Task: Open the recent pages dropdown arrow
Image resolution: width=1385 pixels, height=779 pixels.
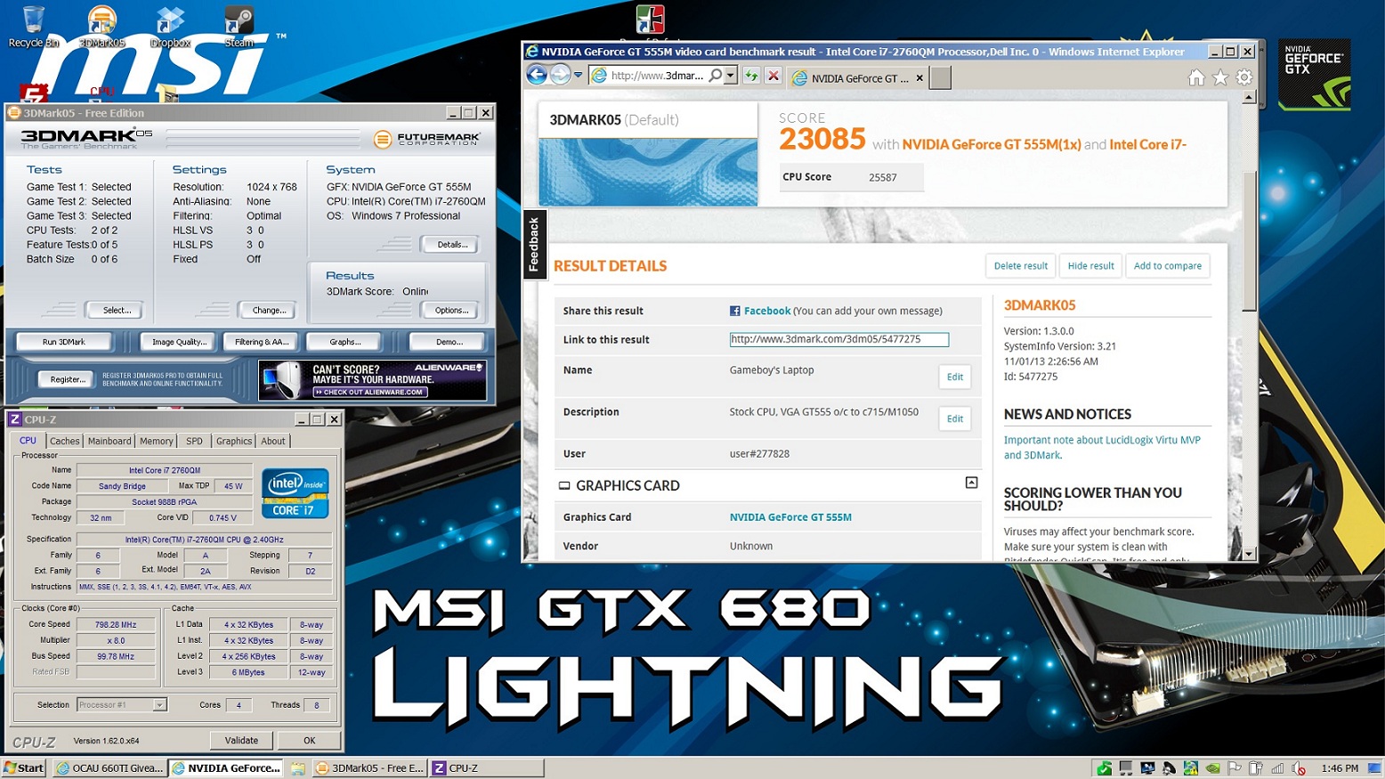Action: click(579, 76)
